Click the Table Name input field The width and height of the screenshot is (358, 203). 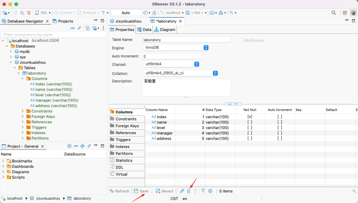186,40
